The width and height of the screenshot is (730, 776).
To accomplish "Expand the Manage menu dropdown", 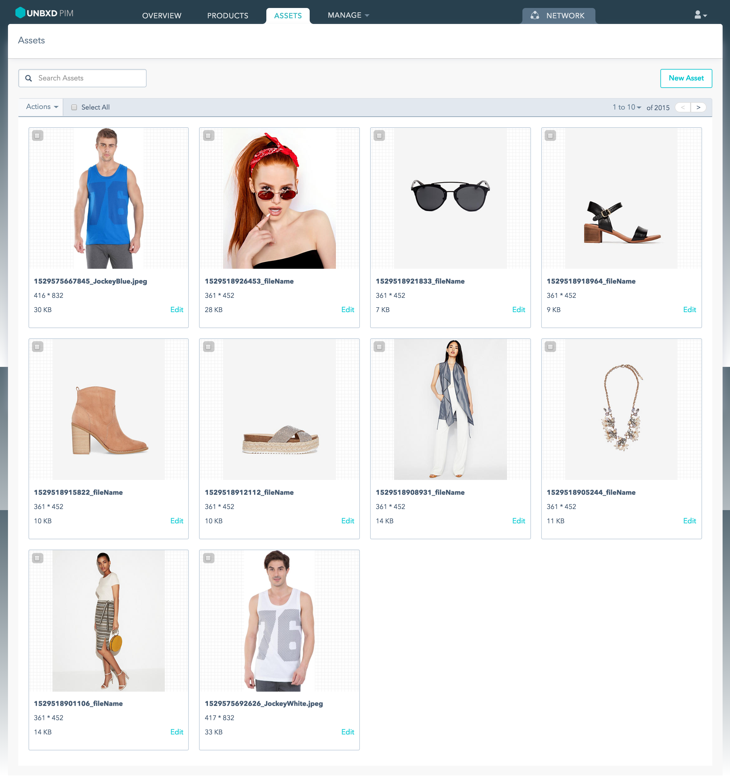I will click(x=348, y=15).
